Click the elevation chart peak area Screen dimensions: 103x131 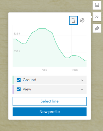tap(42, 29)
